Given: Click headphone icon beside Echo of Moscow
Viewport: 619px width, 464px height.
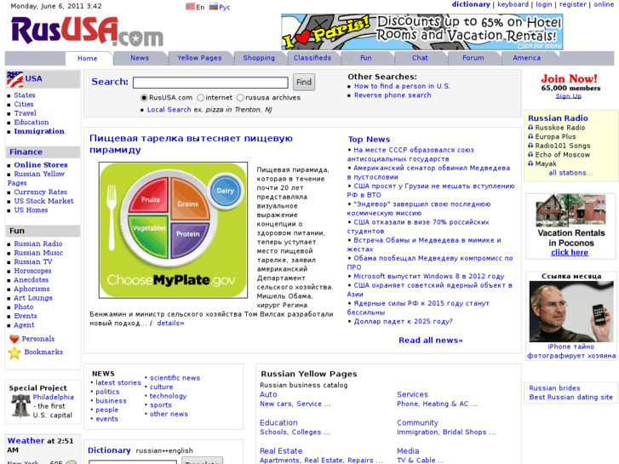Looking at the screenshot, I should [x=530, y=155].
